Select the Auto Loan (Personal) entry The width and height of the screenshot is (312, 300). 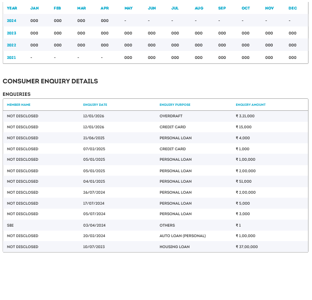(x=182, y=236)
